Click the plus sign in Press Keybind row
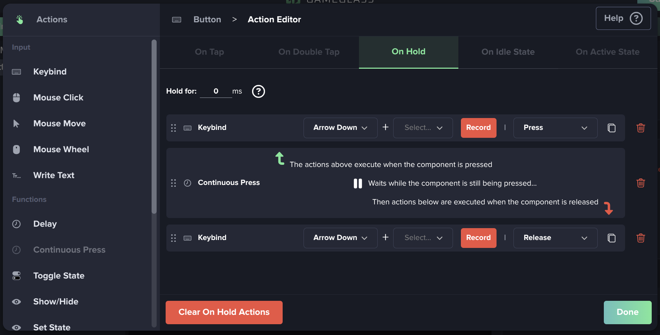This screenshot has height=335, width=660. tap(385, 127)
